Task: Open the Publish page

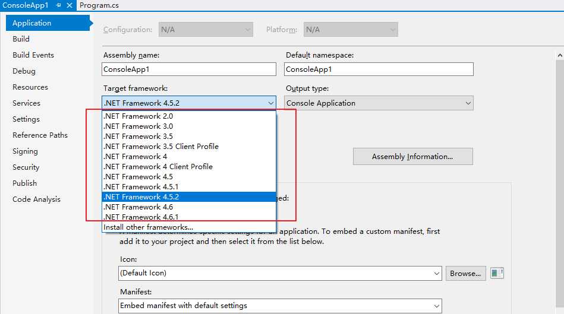Action: tap(24, 183)
